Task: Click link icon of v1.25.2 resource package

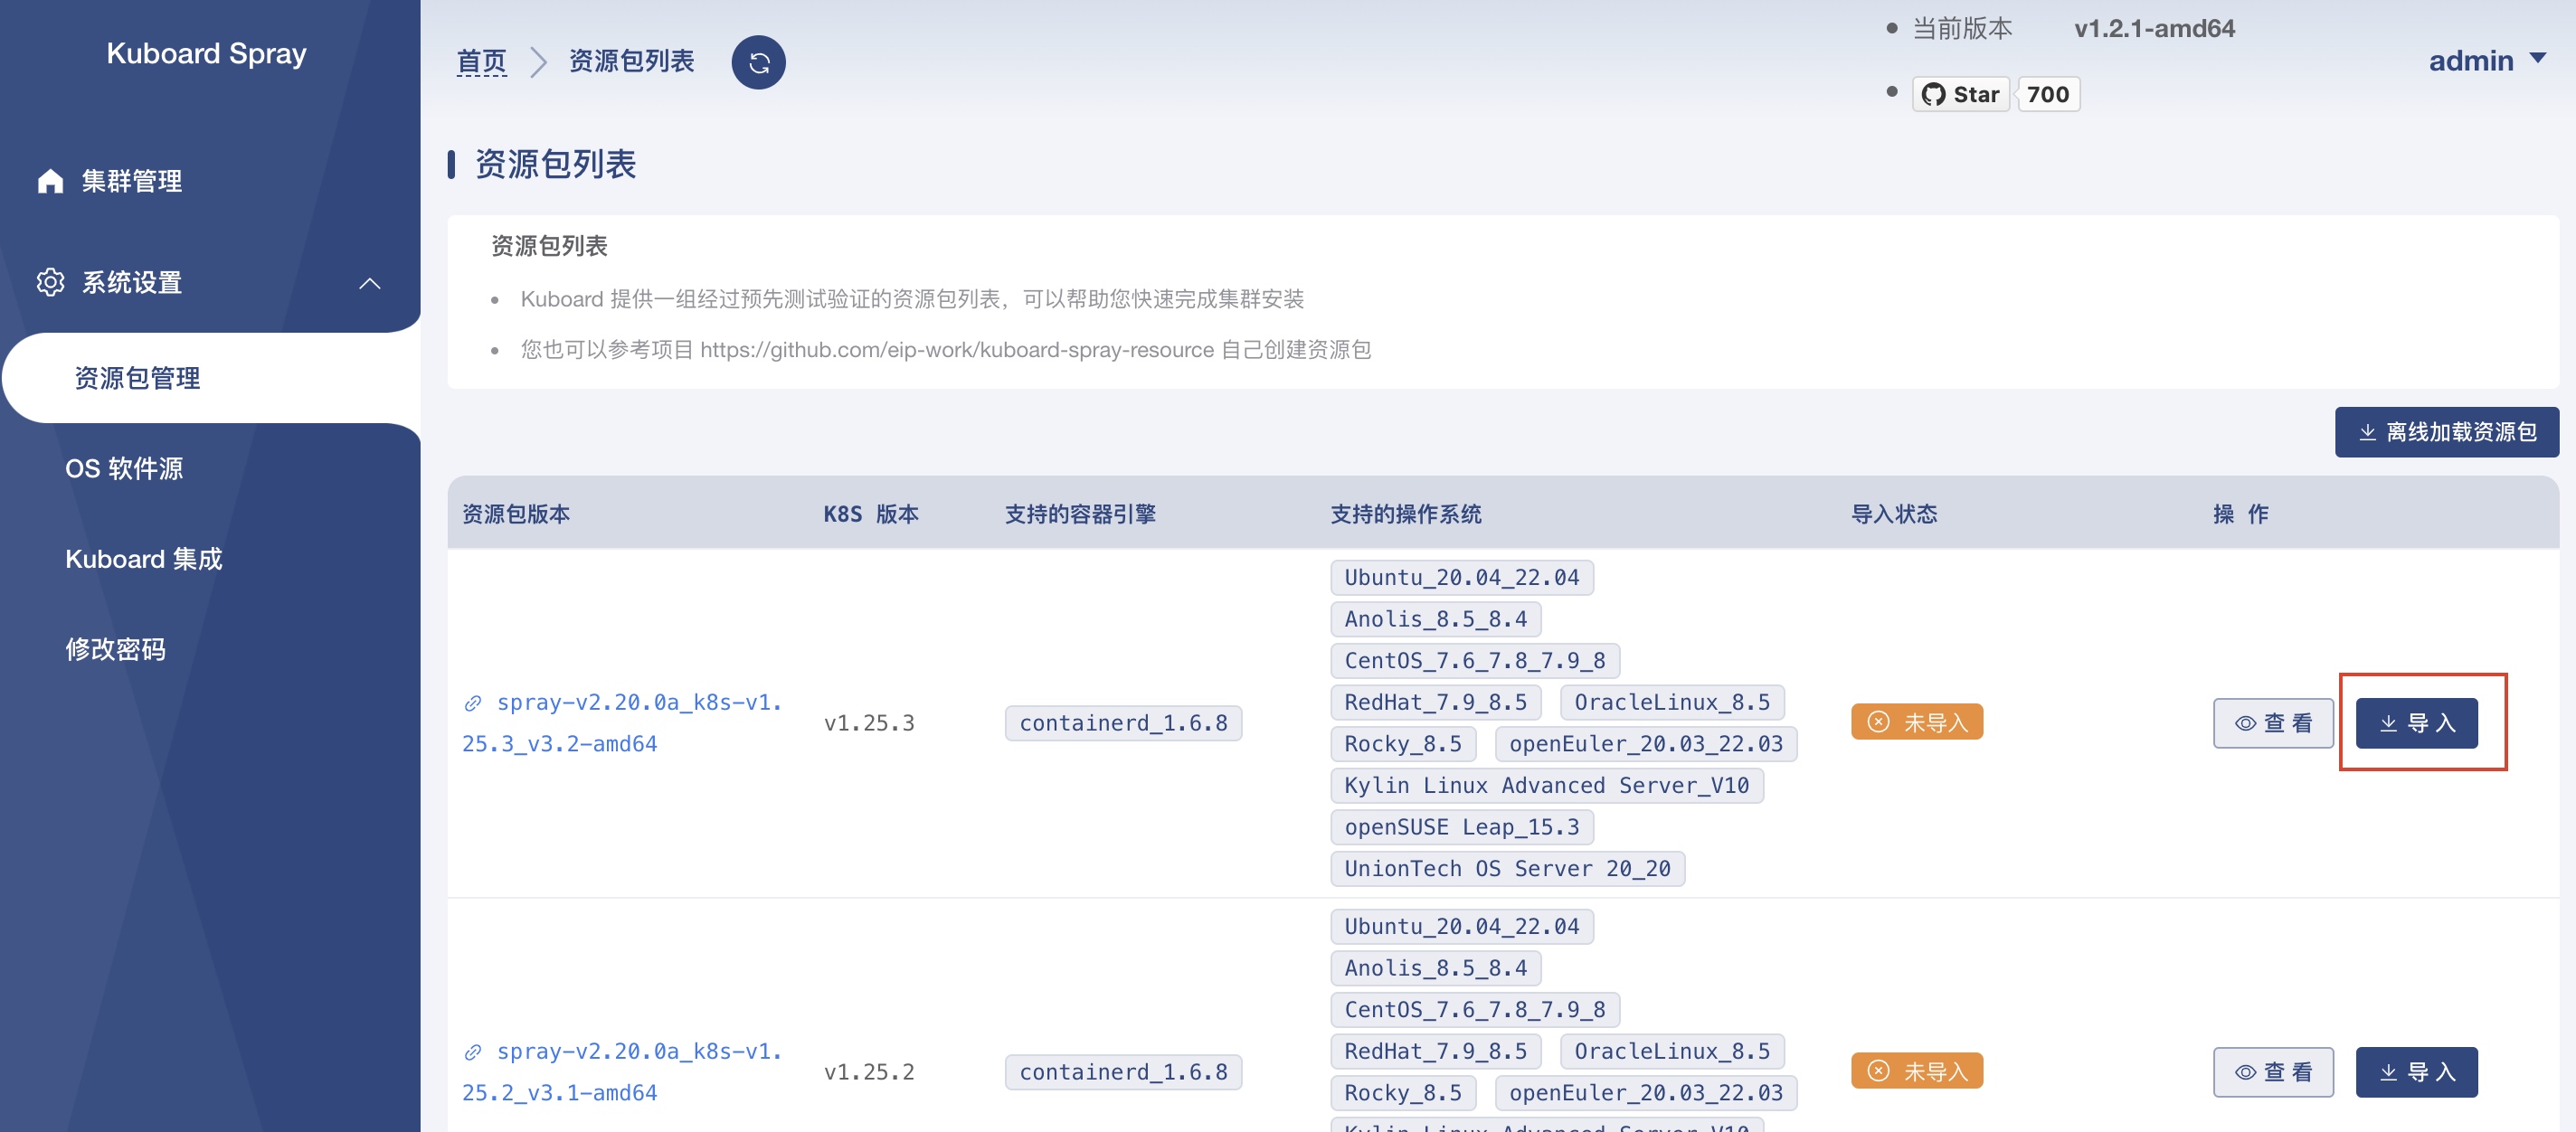Action: coord(473,1052)
